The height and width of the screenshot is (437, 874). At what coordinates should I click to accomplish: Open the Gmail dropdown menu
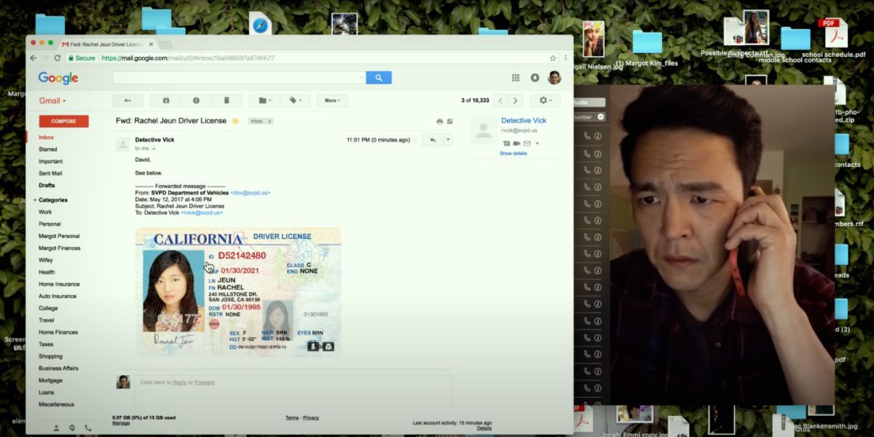(52, 101)
